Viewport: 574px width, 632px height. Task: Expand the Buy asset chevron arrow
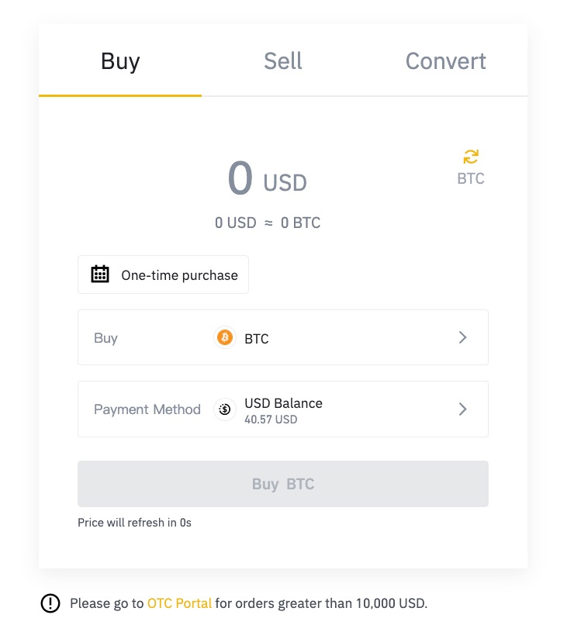click(x=462, y=337)
